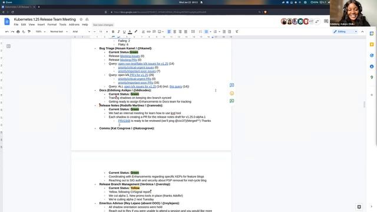This screenshot has height=212, width=377.
Task: Center align the text
Action: pos(174,32)
